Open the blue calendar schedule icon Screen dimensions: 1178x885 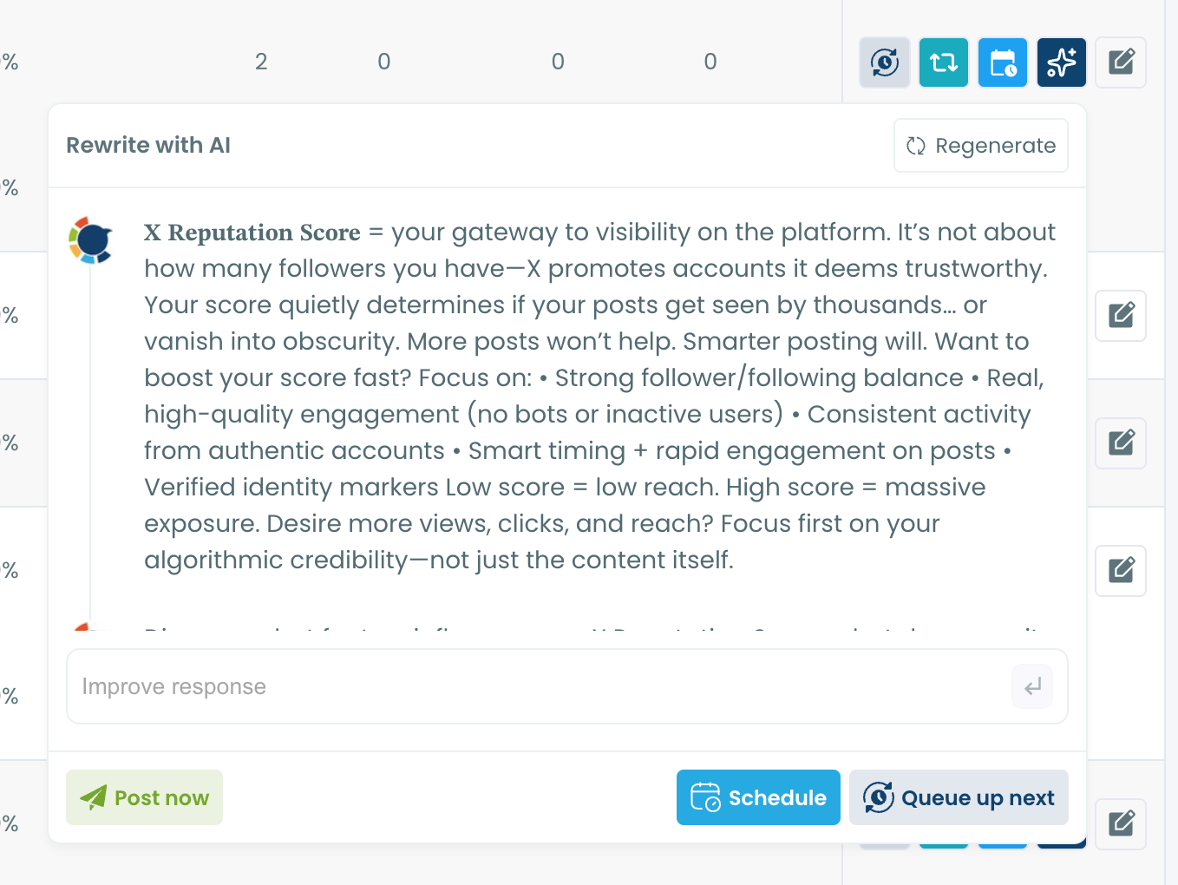tap(1002, 62)
